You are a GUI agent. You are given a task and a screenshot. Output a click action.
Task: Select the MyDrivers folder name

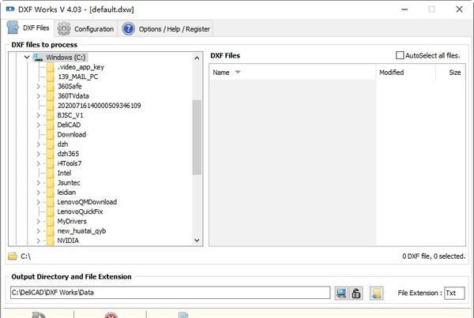point(72,222)
